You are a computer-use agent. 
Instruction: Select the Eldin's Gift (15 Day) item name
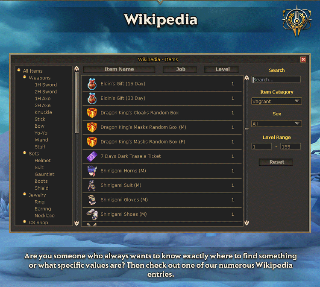pyautogui.click(x=123, y=84)
